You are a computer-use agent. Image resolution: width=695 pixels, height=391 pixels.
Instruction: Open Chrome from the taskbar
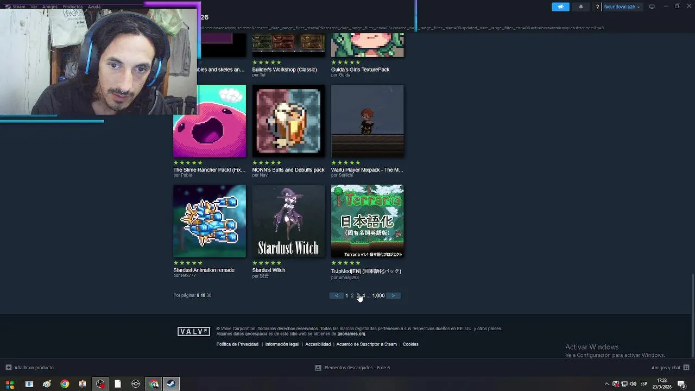click(x=65, y=384)
